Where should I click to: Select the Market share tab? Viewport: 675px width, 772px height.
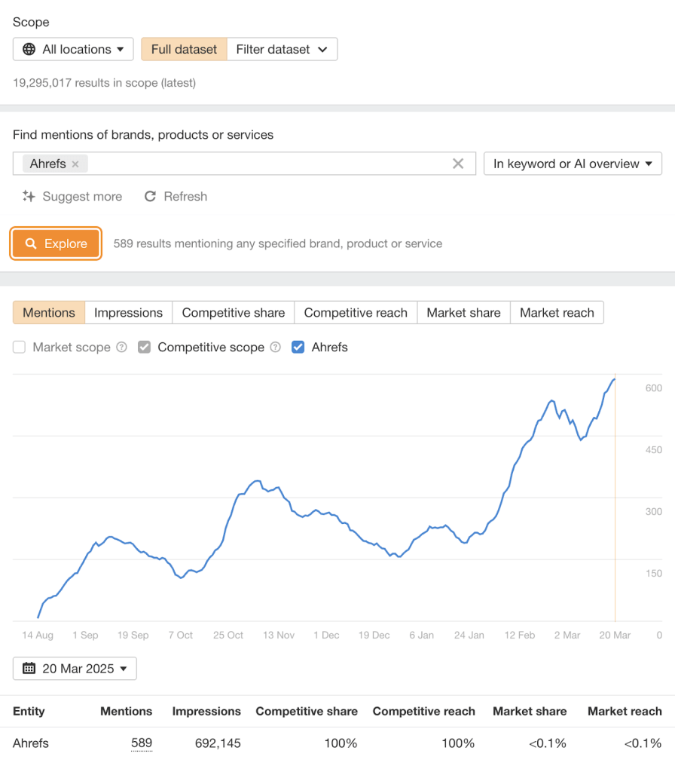463,313
